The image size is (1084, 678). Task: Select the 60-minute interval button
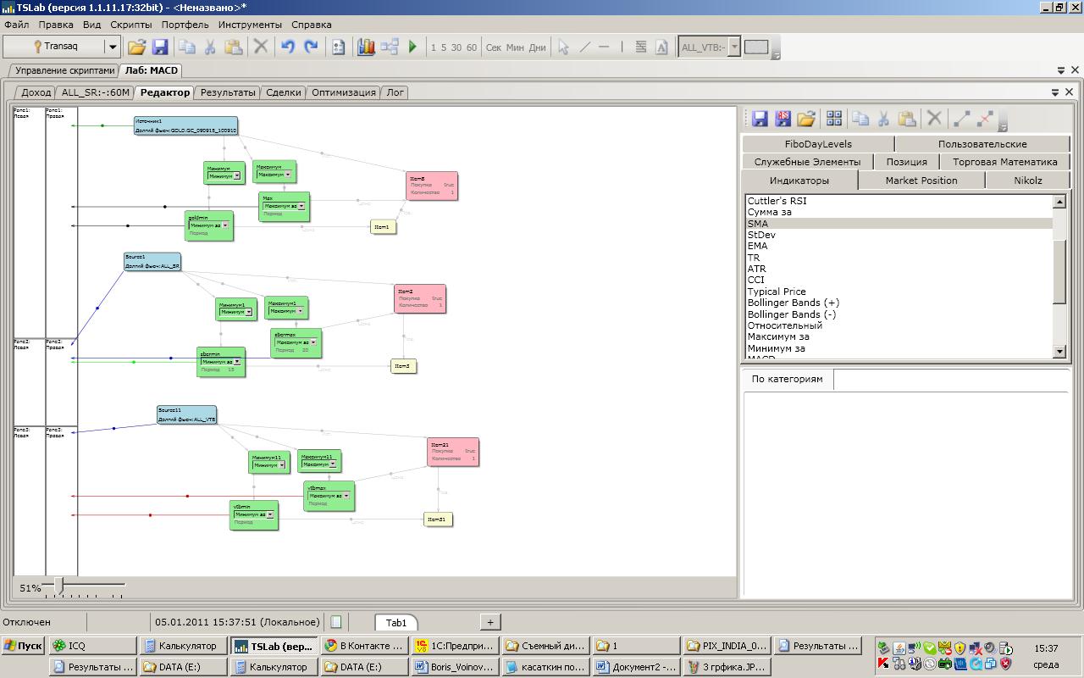pyautogui.click(x=472, y=47)
